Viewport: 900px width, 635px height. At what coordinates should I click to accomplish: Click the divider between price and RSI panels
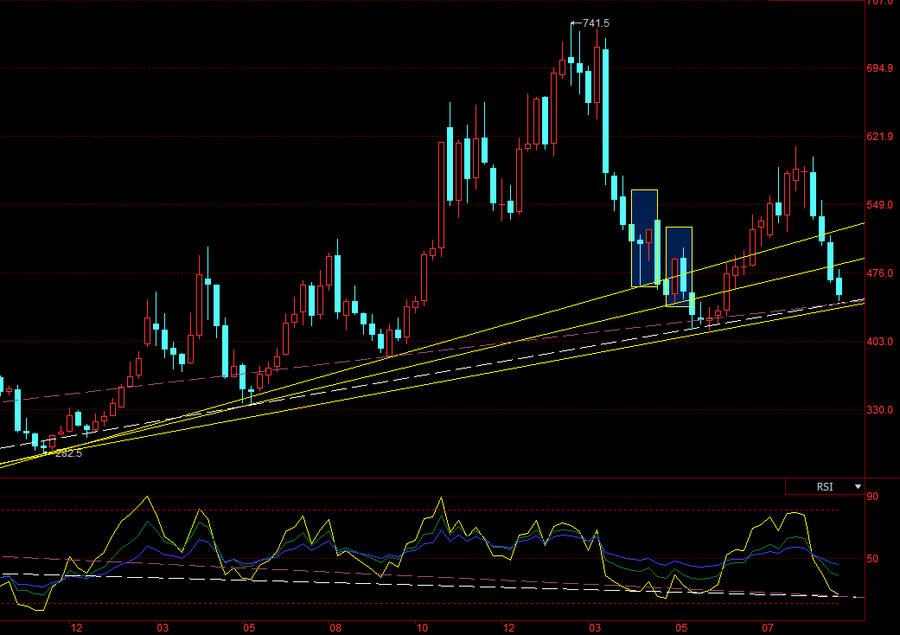pyautogui.click(x=432, y=478)
